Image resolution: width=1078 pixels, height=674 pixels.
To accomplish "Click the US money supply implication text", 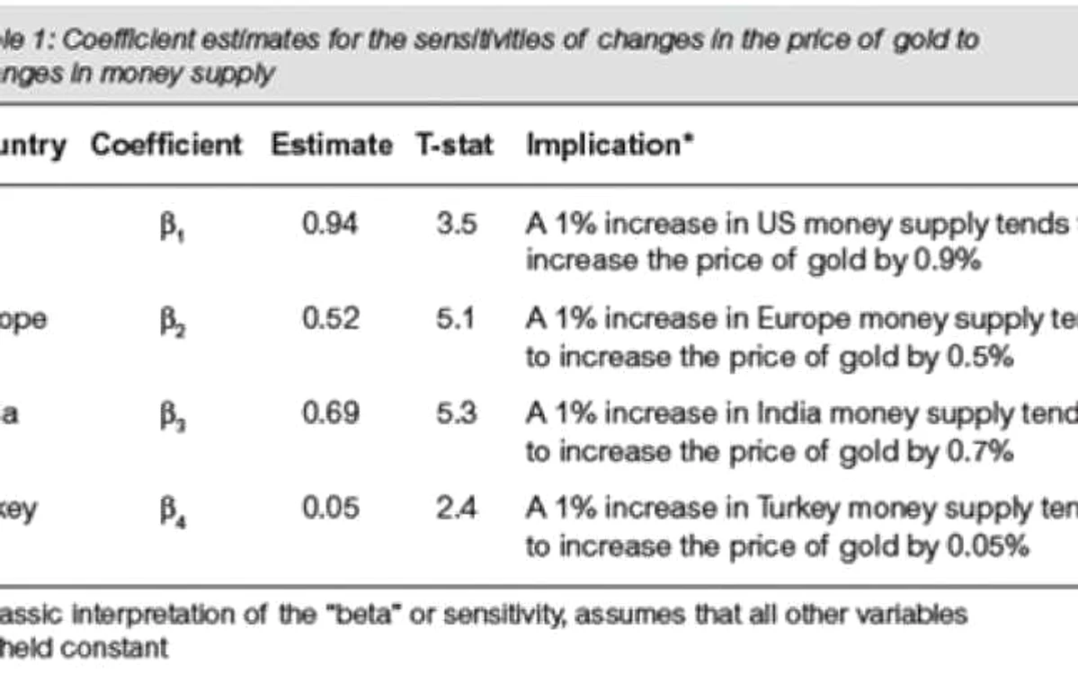I will click(802, 242).
